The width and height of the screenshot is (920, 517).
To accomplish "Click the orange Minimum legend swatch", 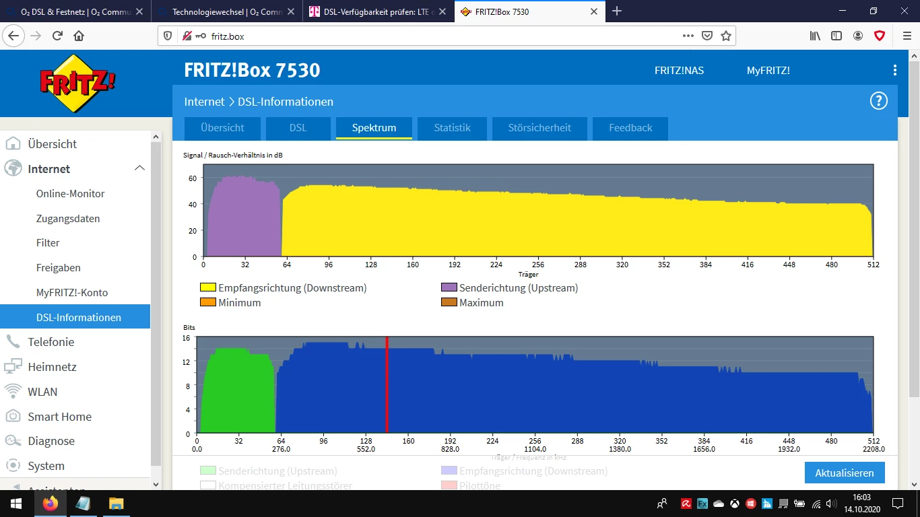I will (207, 303).
